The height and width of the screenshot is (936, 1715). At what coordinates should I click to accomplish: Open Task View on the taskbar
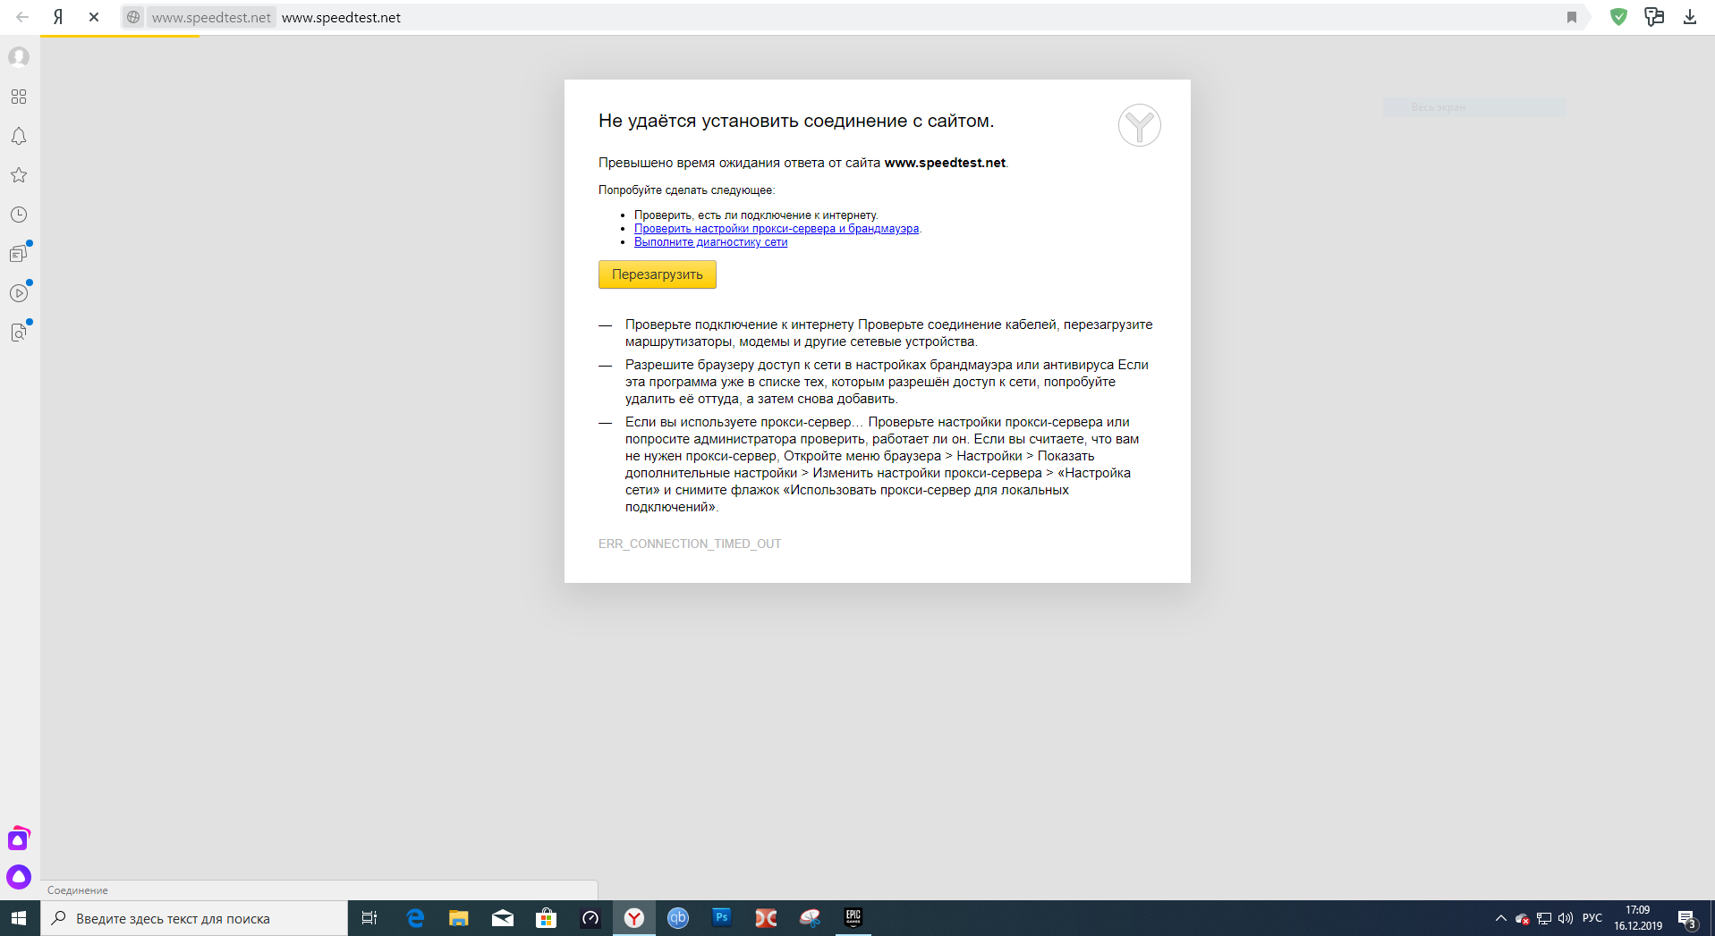tap(369, 918)
